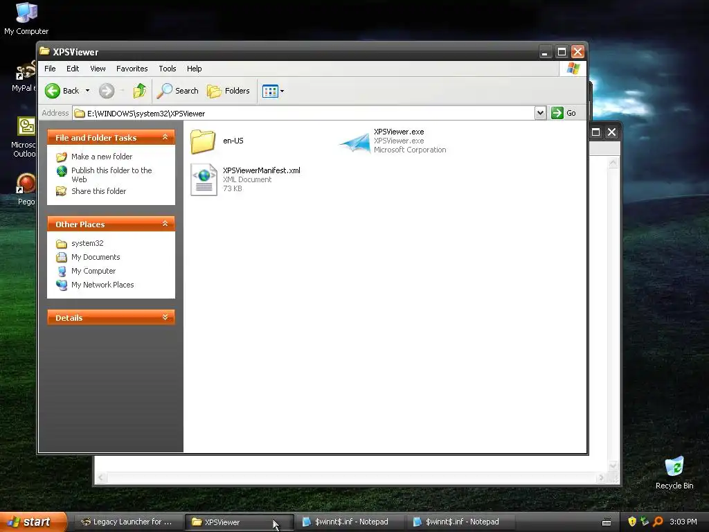Switch to first $winnt$.inf Notepad taskbar button
Screen dimensions: 709x532
tap(350, 522)
